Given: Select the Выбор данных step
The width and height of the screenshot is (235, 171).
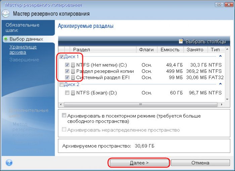Looking at the screenshot, I should [26, 39].
